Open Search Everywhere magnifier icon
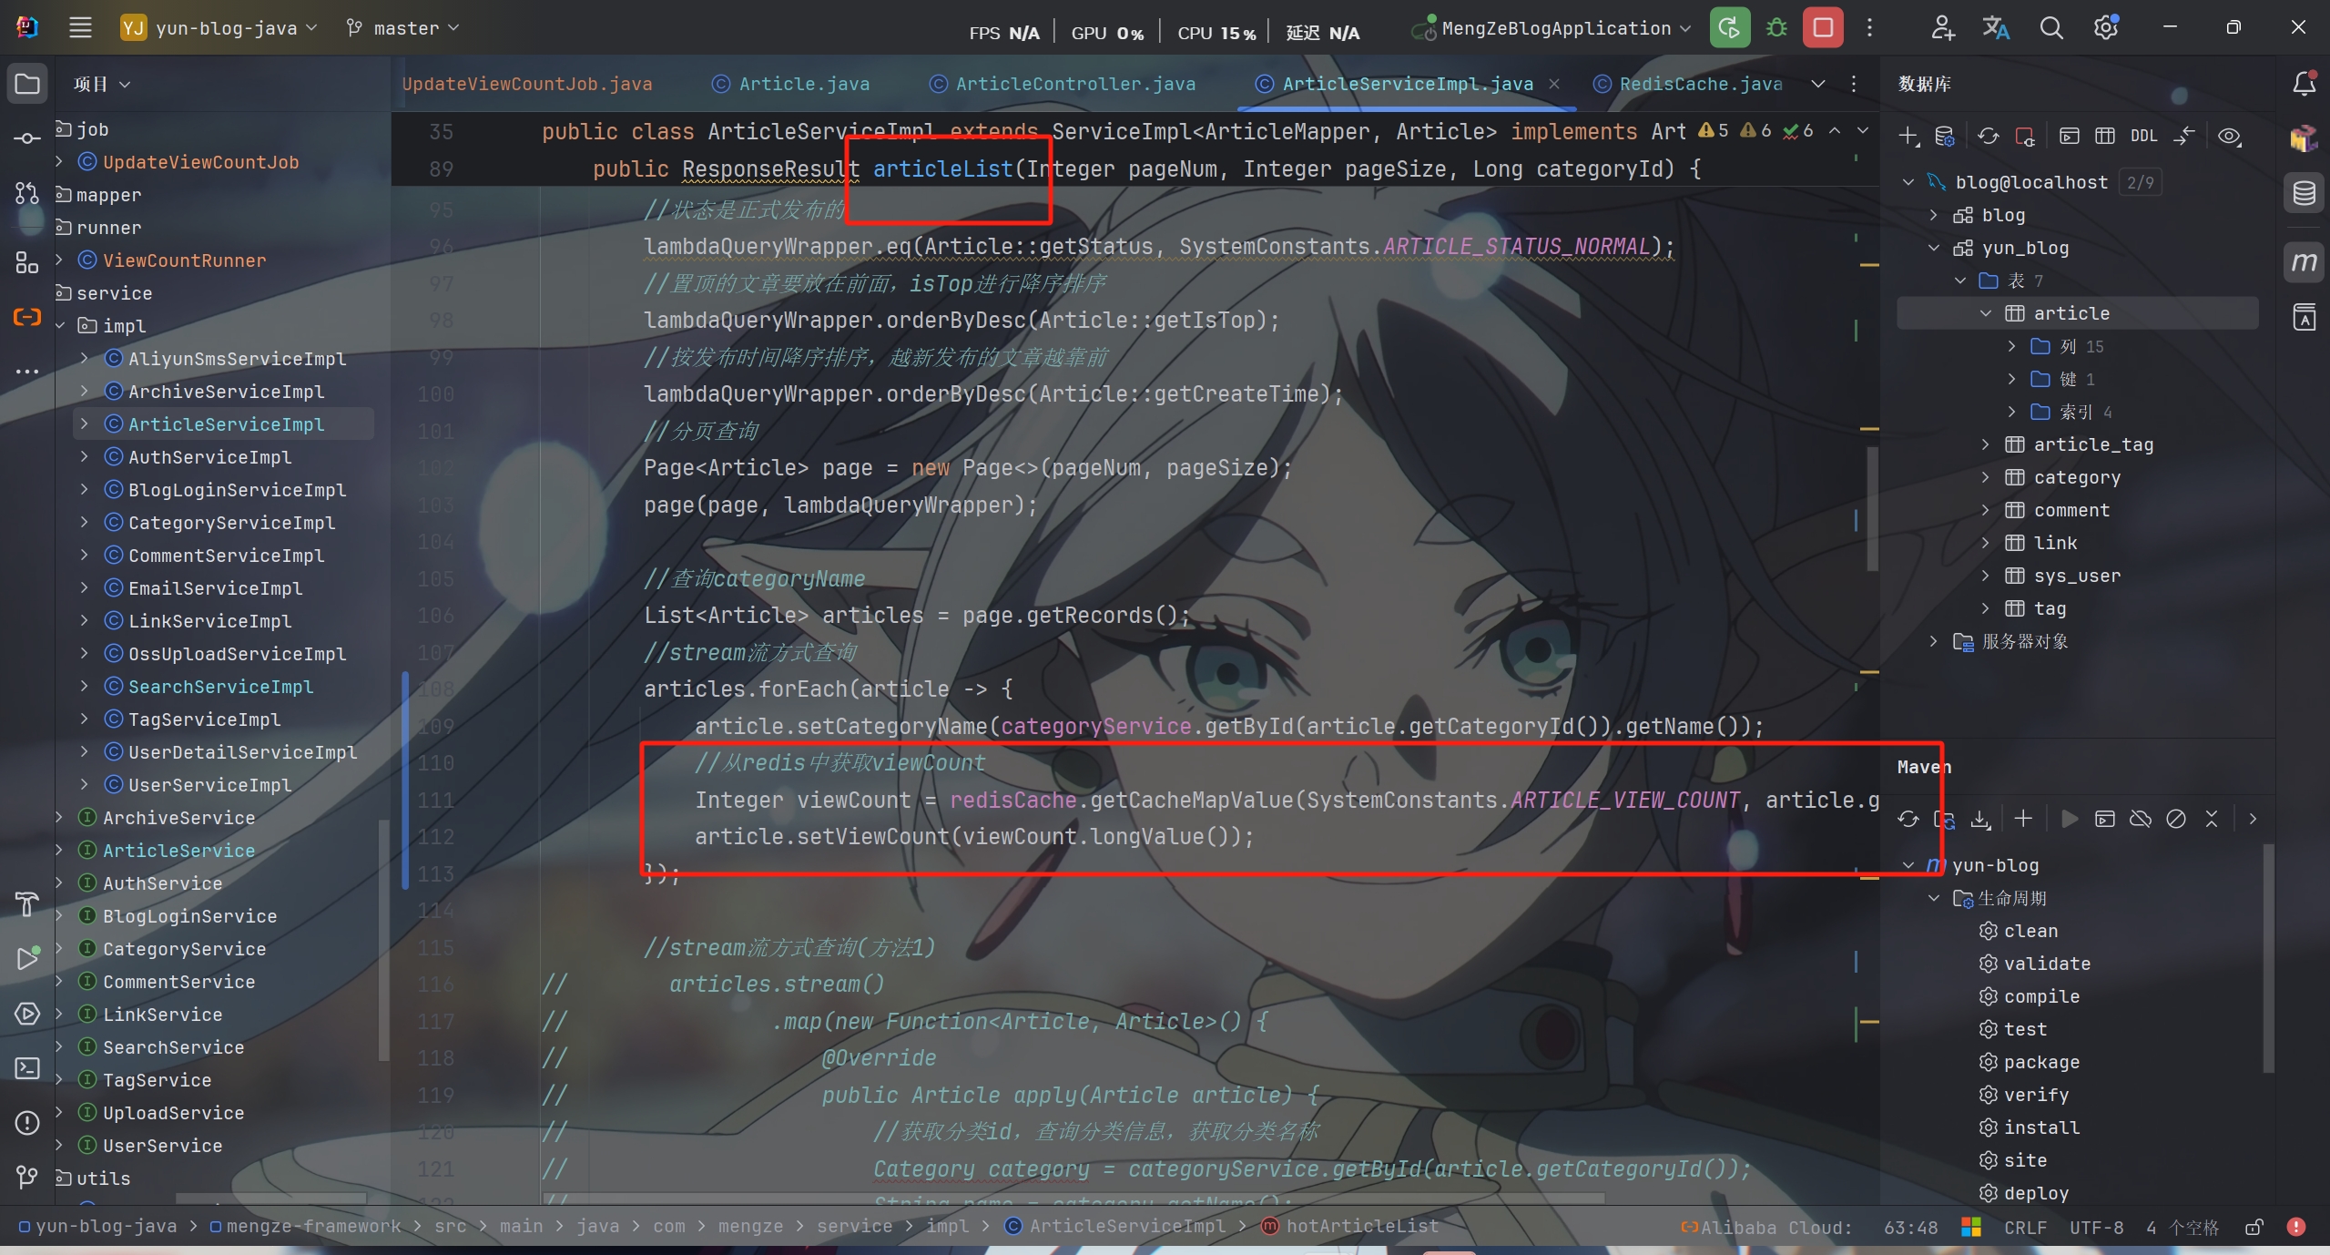 2050,28
